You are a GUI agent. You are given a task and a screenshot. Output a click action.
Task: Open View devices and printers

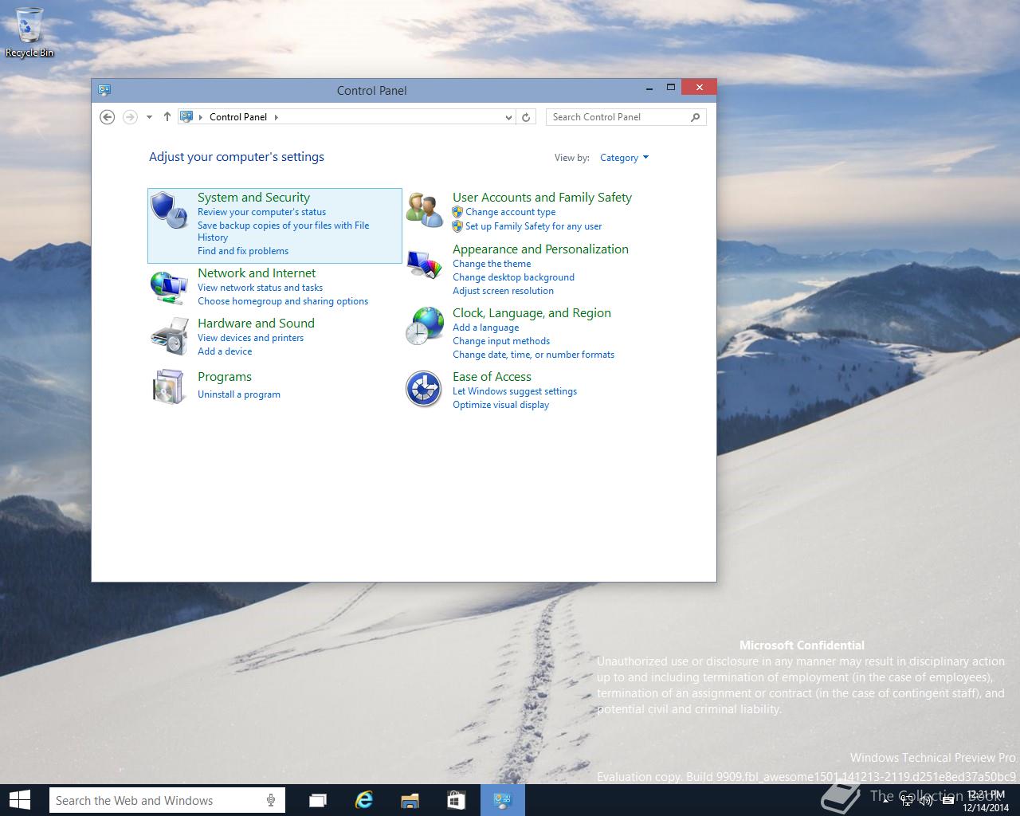(x=250, y=338)
